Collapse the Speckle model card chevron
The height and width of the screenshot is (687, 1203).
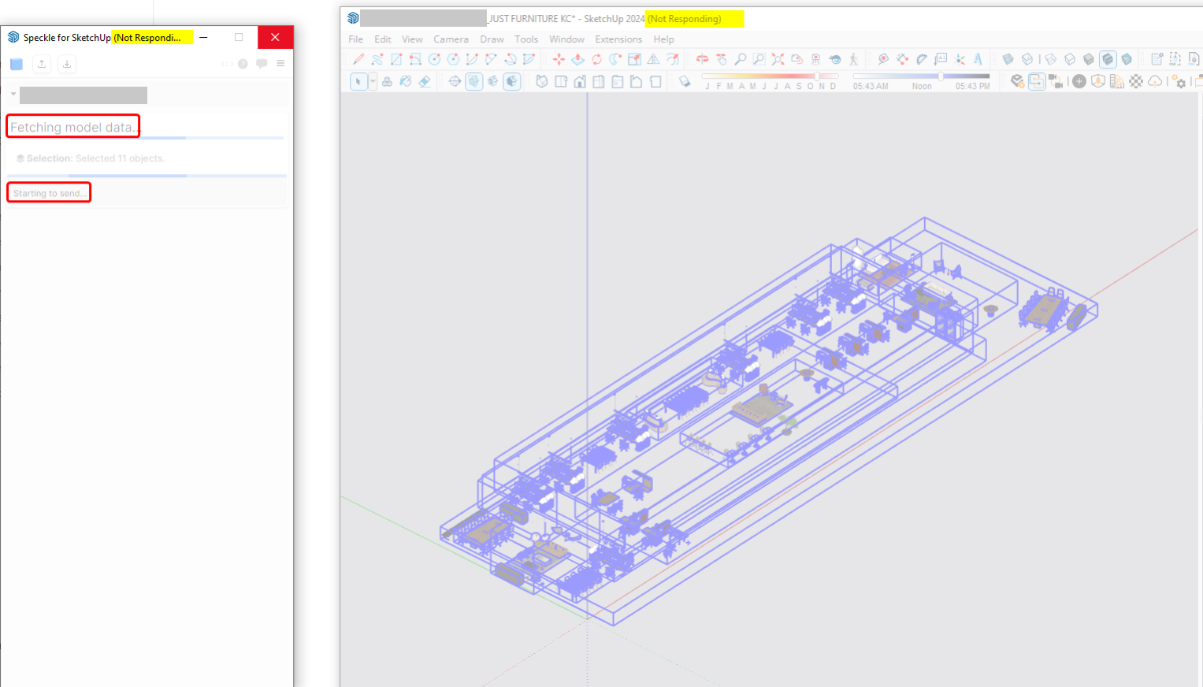[x=13, y=95]
